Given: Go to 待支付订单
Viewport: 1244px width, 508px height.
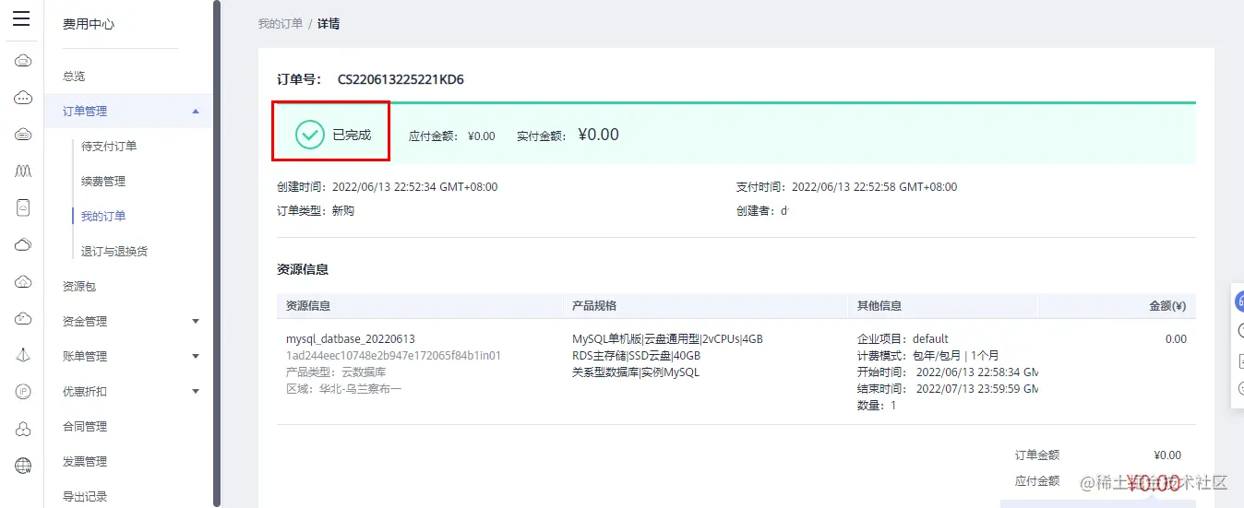Looking at the screenshot, I should tap(109, 147).
